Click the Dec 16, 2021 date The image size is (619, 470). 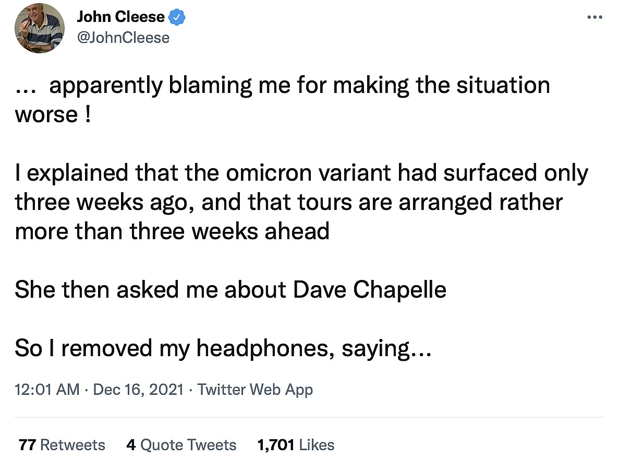[x=138, y=390]
